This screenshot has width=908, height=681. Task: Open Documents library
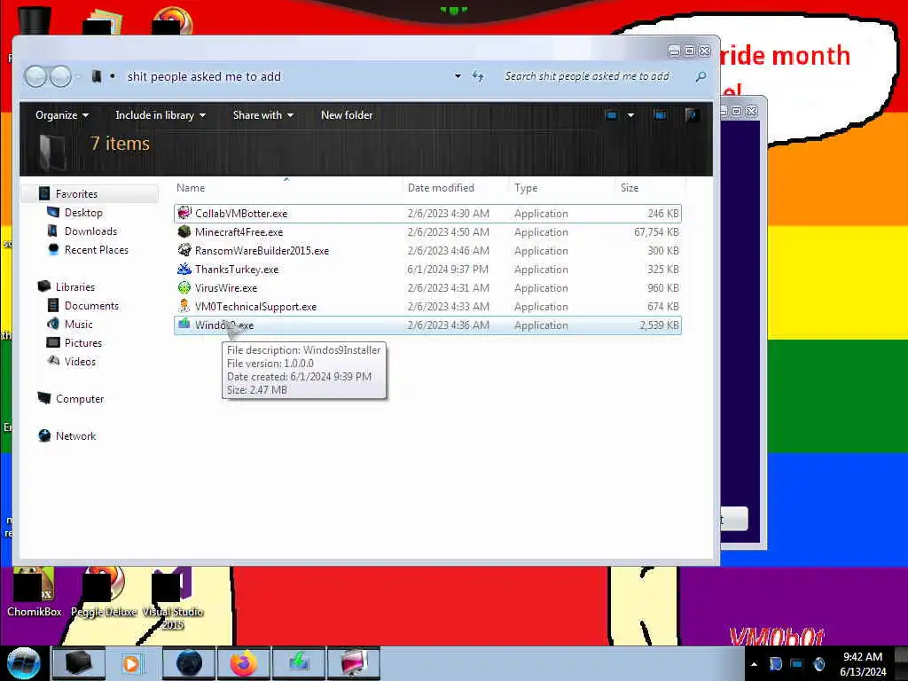(91, 305)
